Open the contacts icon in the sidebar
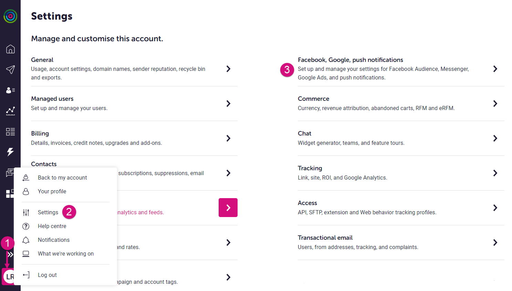512x291 pixels. pos(10,90)
